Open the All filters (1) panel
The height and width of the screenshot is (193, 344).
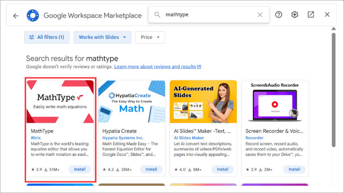point(47,37)
